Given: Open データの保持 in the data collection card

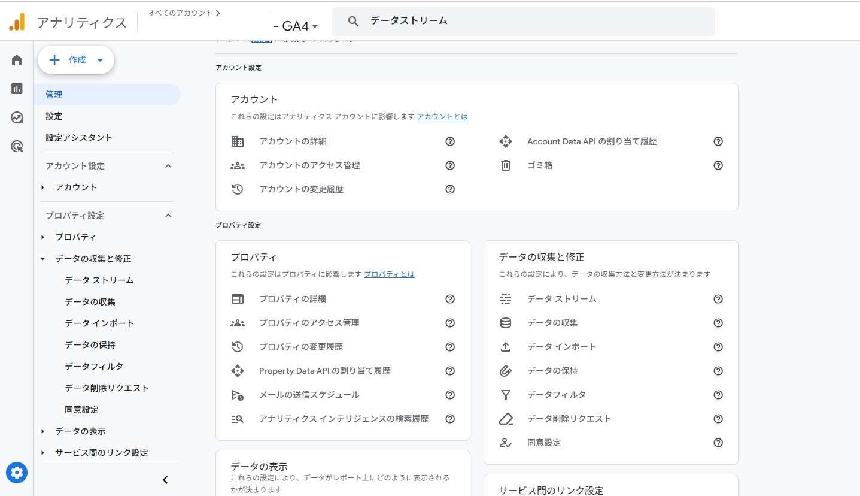Looking at the screenshot, I should [552, 371].
